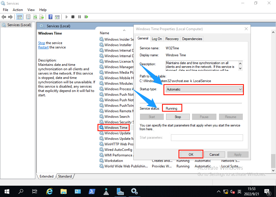The image size is (276, 197).
Task: Click the Stop the service link
Action: coord(42,43)
